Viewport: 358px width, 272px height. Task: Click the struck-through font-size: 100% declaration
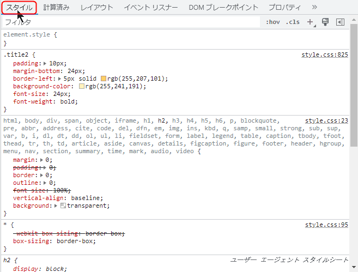point(42,190)
